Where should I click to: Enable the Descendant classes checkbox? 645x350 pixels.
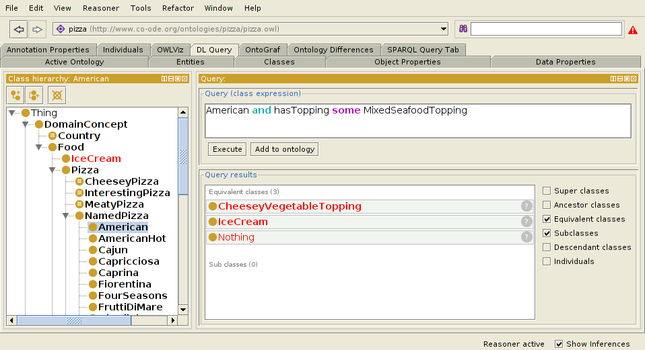tap(547, 247)
